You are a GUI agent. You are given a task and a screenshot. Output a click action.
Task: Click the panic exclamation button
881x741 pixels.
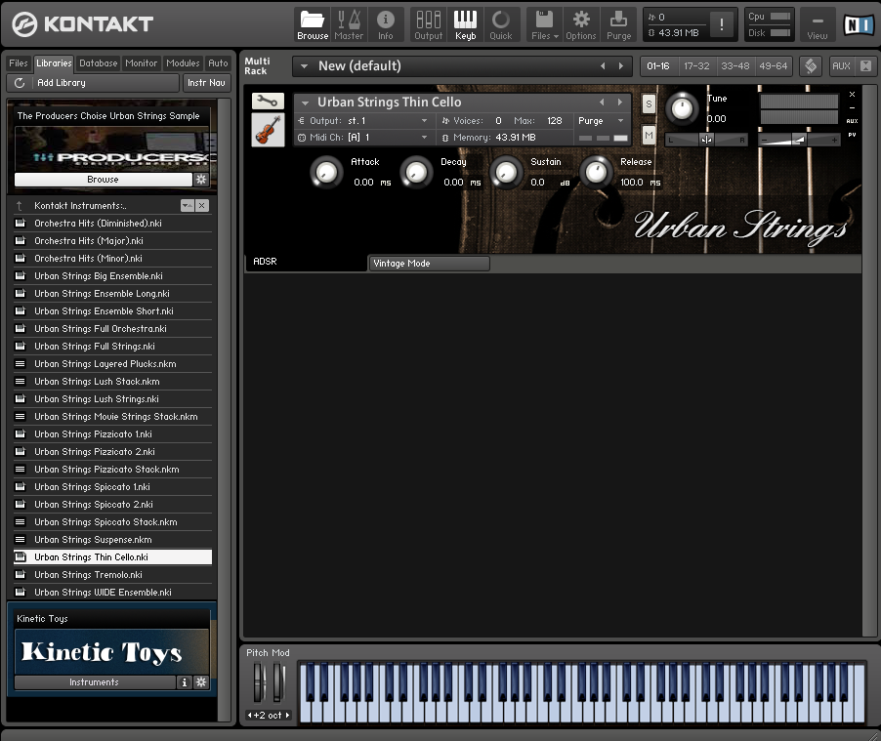(x=722, y=24)
